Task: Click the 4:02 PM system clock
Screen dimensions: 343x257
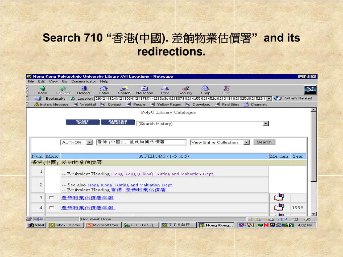Action: coord(305,225)
